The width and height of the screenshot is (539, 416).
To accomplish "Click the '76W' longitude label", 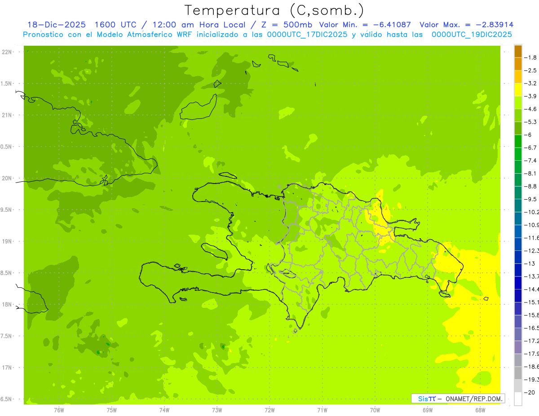I will click(59, 410).
